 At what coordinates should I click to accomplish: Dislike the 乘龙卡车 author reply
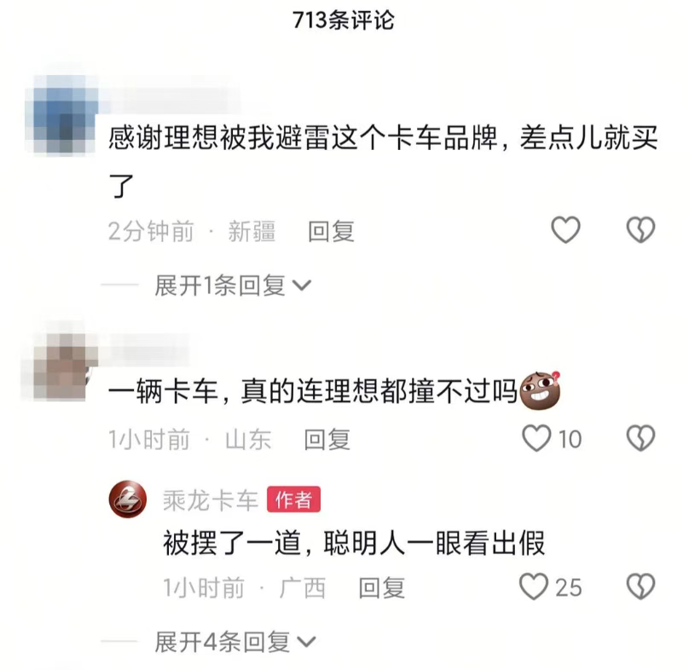(x=640, y=586)
